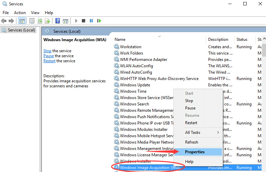
Task: Click the Stop Service square icon
Action: pos(84,21)
